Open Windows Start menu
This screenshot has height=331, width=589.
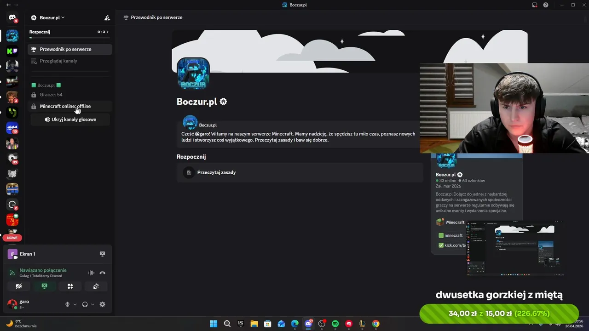(214, 324)
